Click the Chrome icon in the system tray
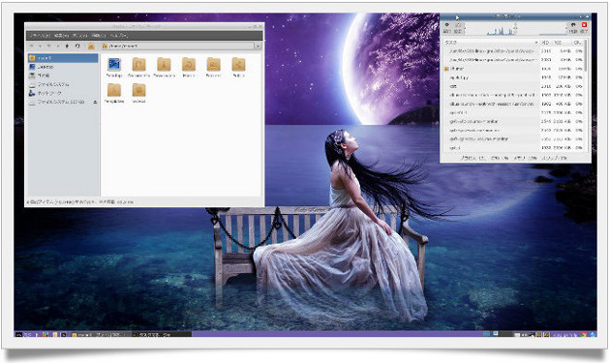Image resolution: width=610 pixels, height=363 pixels. coord(583,334)
